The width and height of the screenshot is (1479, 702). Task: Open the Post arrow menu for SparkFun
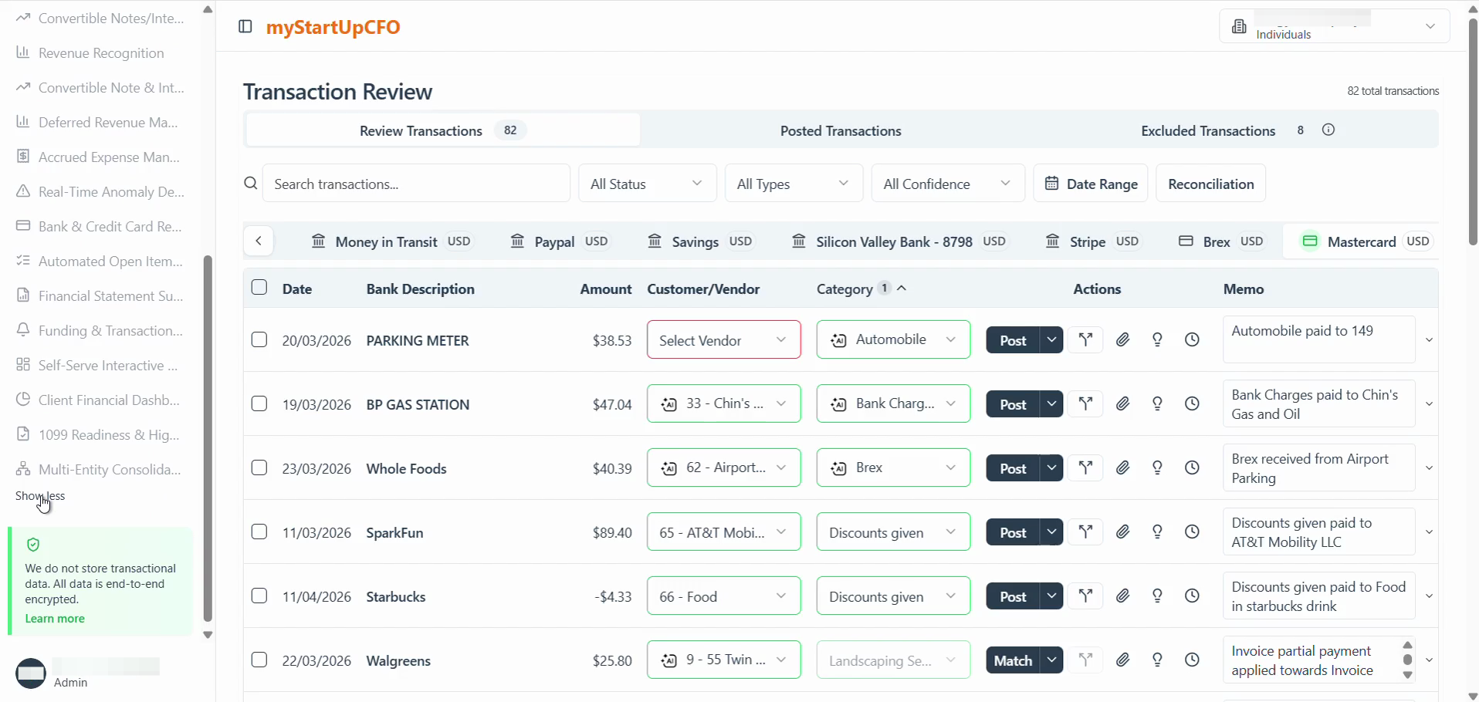click(x=1051, y=532)
